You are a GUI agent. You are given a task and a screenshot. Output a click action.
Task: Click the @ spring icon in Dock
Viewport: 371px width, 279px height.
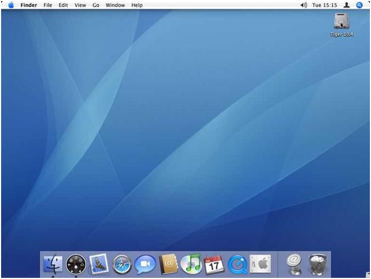tap(295, 264)
